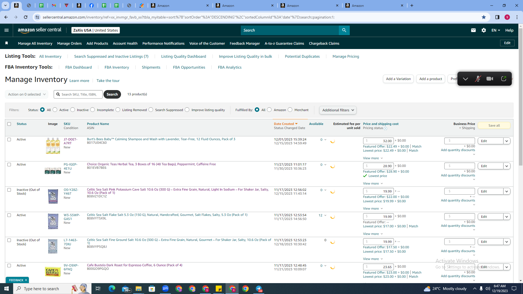Expand View more for Celtic Flake Salt row
523x294 pixels.
(x=373, y=234)
